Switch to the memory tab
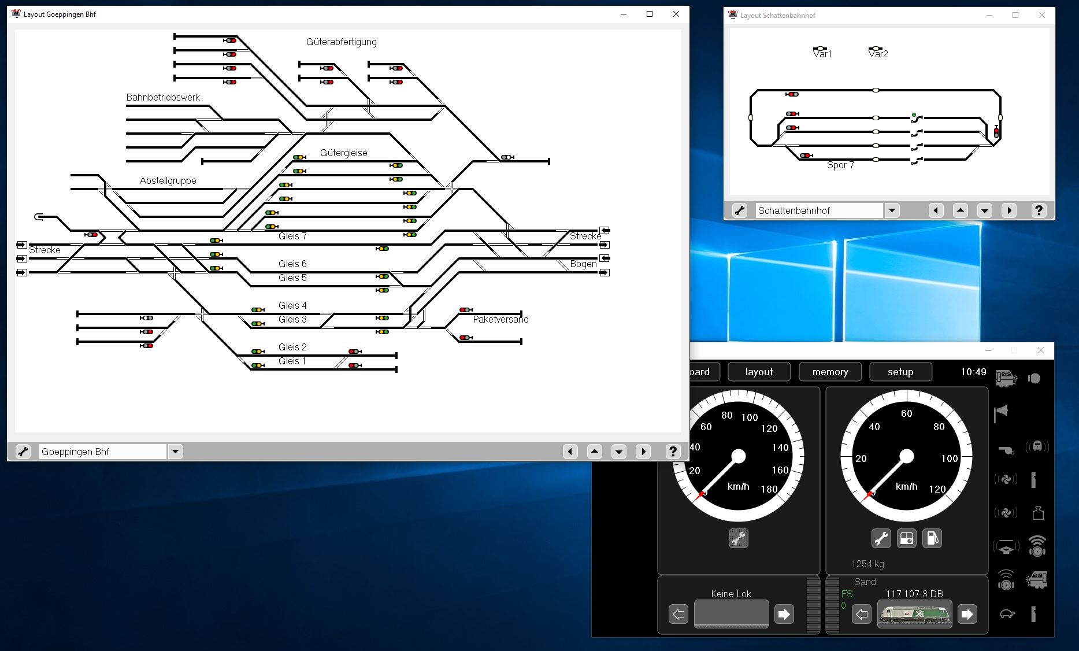1079x651 pixels. pyautogui.click(x=830, y=372)
